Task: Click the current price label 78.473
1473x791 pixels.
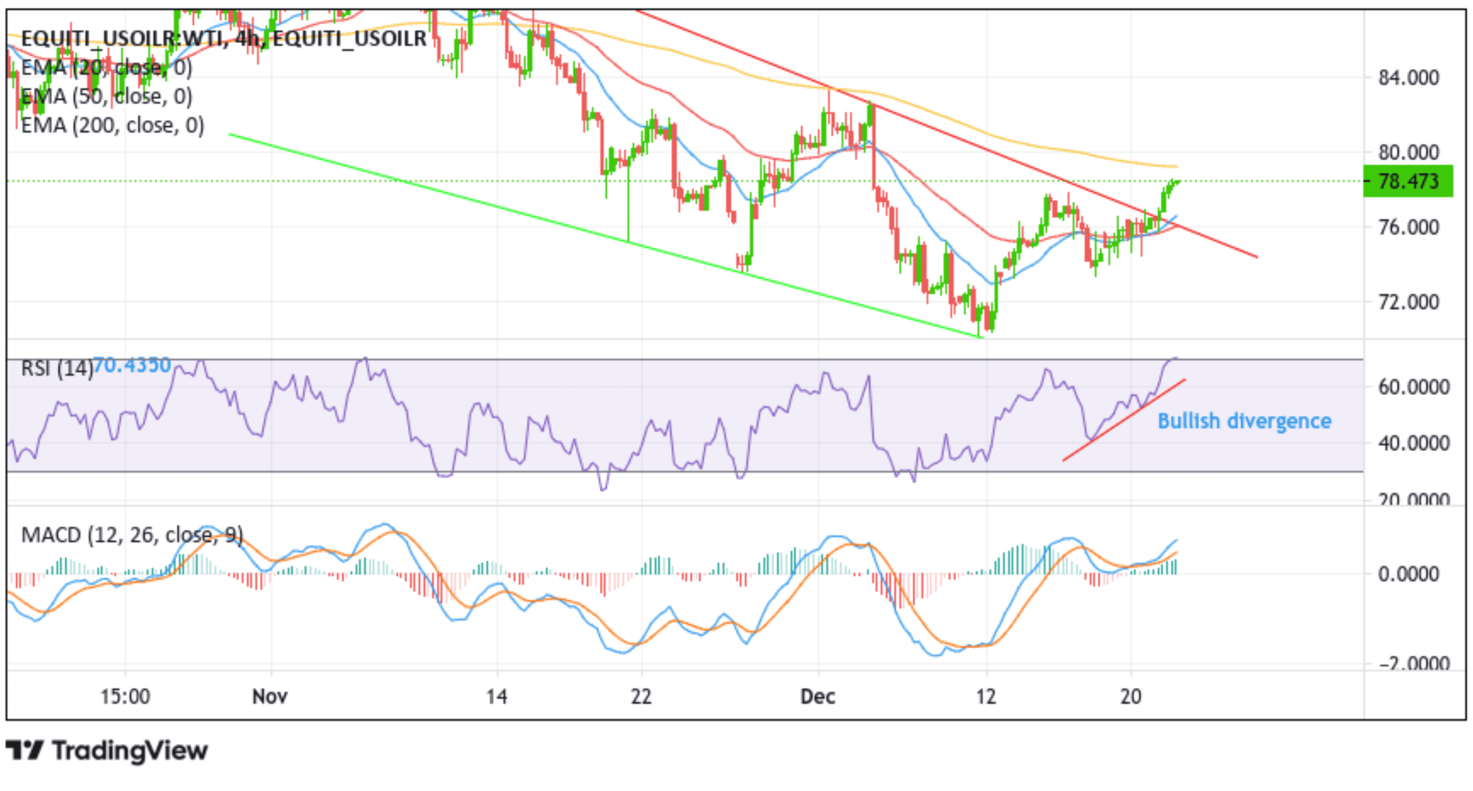Action: tap(1408, 181)
